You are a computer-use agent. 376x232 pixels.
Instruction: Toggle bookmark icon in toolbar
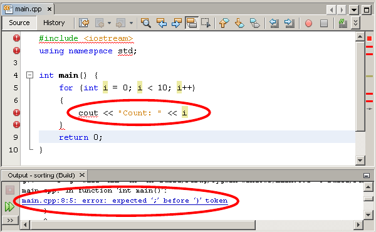[254, 23]
